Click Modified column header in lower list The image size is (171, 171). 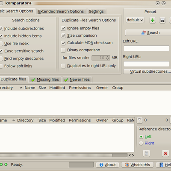[x=57, y=121]
